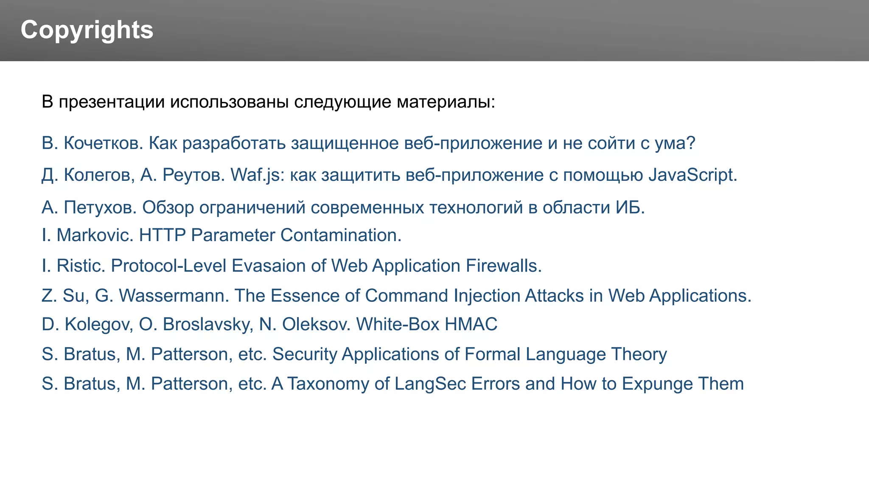Viewport: 869px width, 489px height.
Task: Click author name I. Ristic
Action: pos(73,266)
